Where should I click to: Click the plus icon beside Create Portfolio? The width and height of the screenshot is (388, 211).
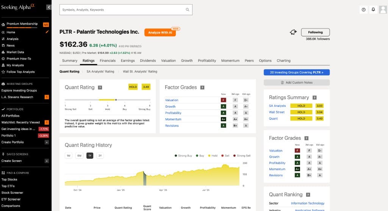pyautogui.click(x=47, y=142)
